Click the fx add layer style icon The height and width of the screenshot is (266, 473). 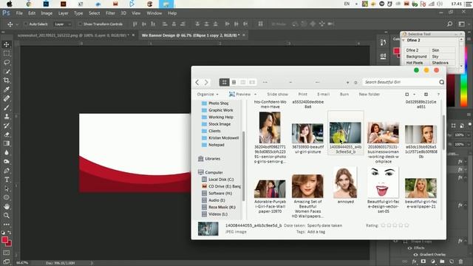click(414, 262)
